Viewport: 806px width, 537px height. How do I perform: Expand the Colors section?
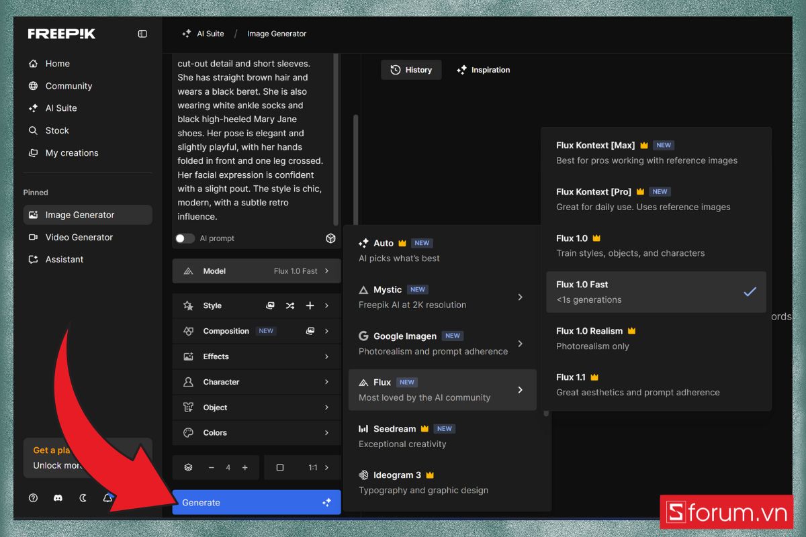tap(257, 433)
